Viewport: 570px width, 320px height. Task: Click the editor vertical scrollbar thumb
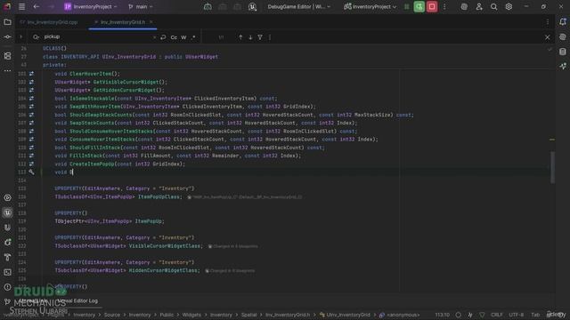pos(552,167)
